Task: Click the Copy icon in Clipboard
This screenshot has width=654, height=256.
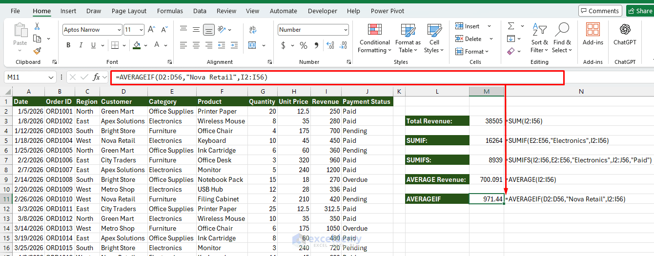Action: click(37, 39)
